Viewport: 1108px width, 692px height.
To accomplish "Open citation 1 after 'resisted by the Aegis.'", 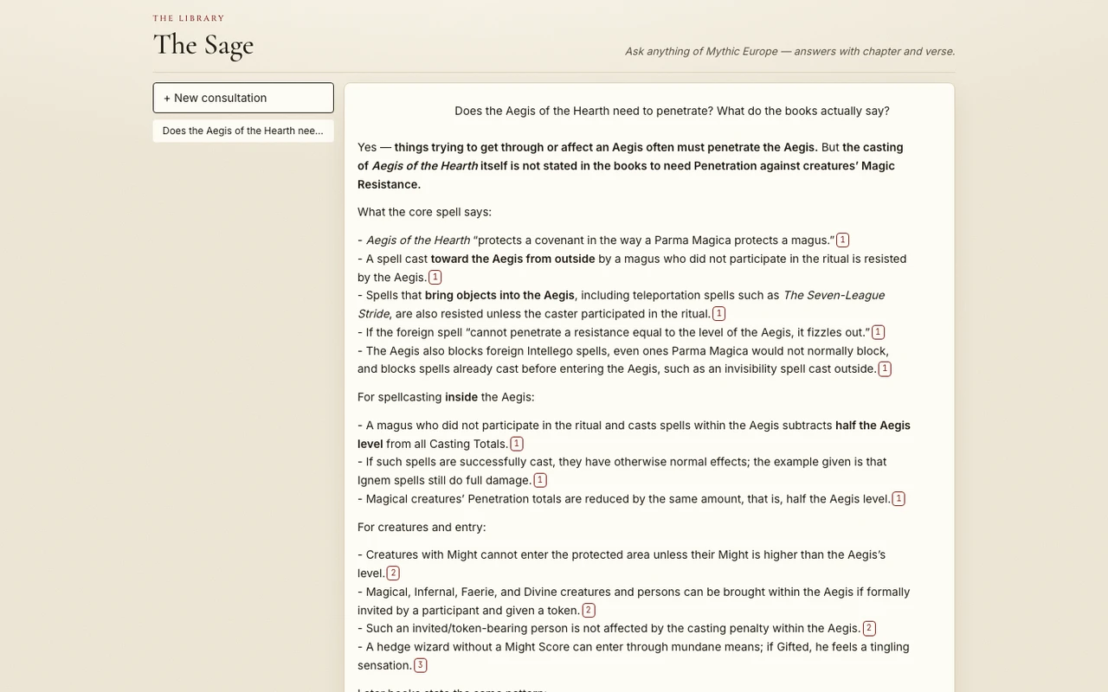I will 435,278.
